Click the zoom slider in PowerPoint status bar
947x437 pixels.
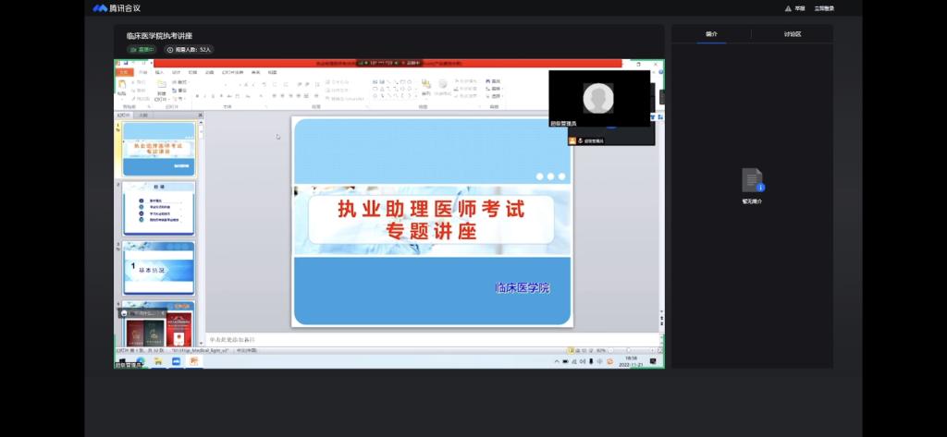pyautogui.click(x=627, y=351)
